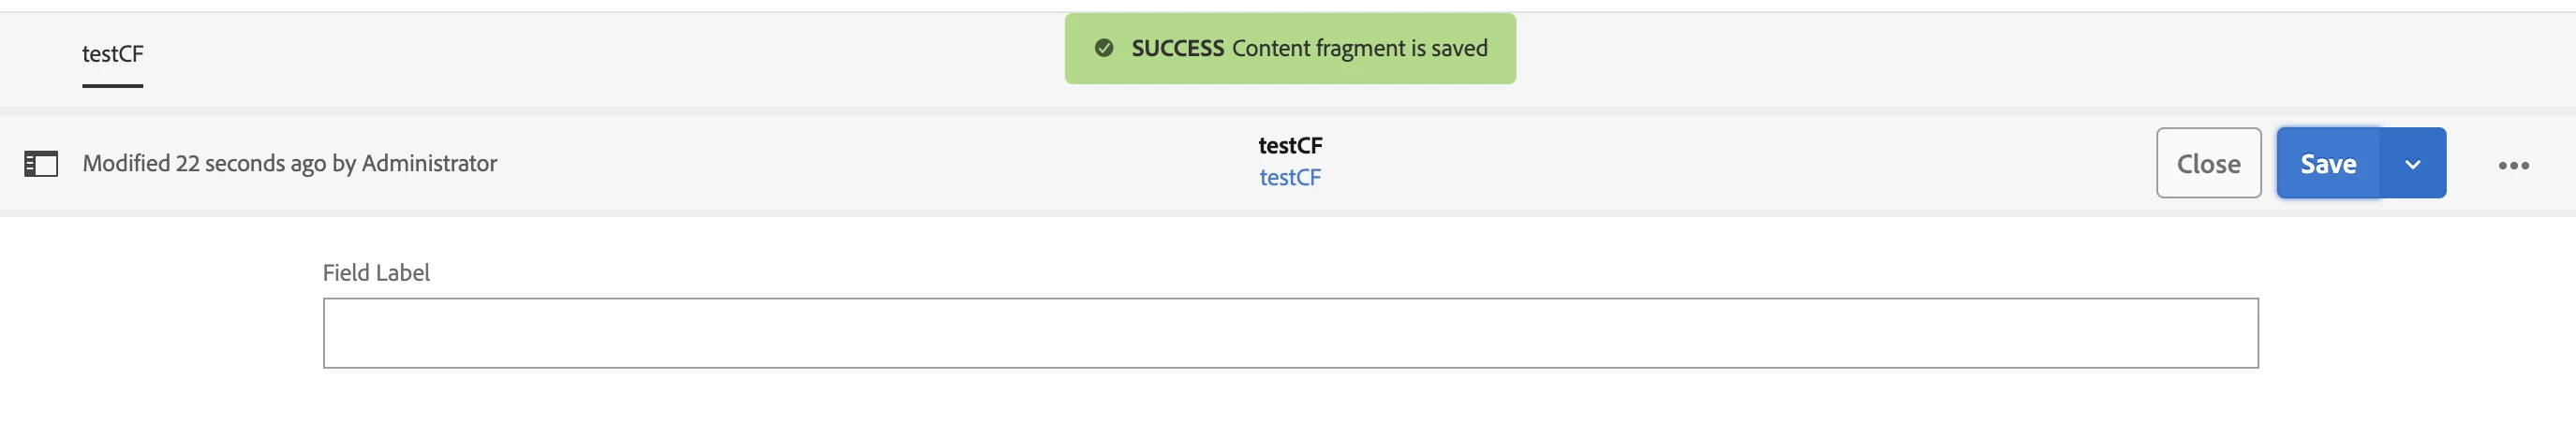Click the underline beneath the testCF tab
The height and width of the screenshot is (423, 2576).
112,86
